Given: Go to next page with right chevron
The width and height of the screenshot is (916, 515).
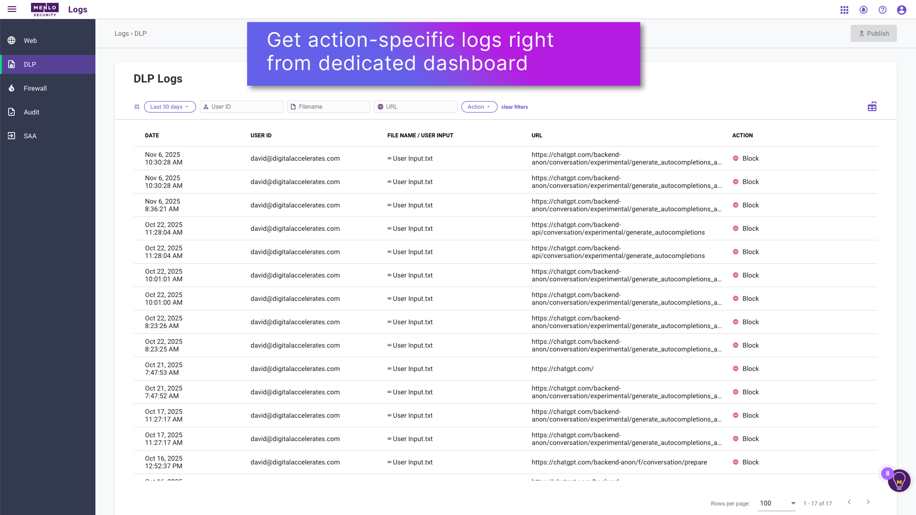Looking at the screenshot, I should point(868,502).
